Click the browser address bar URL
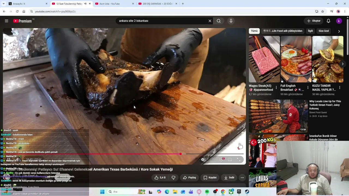This screenshot has height=196, width=349. [55, 11]
